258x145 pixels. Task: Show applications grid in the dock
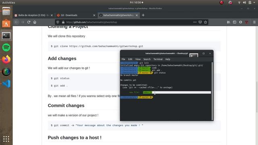[6, 139]
